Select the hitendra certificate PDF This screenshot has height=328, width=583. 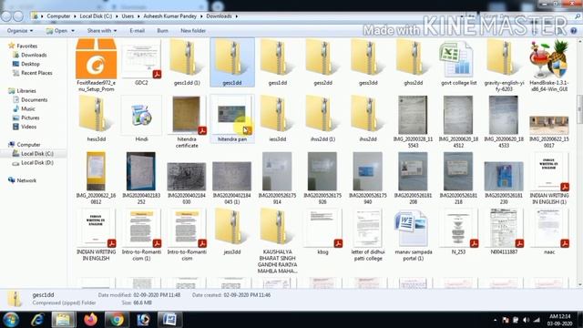187,116
